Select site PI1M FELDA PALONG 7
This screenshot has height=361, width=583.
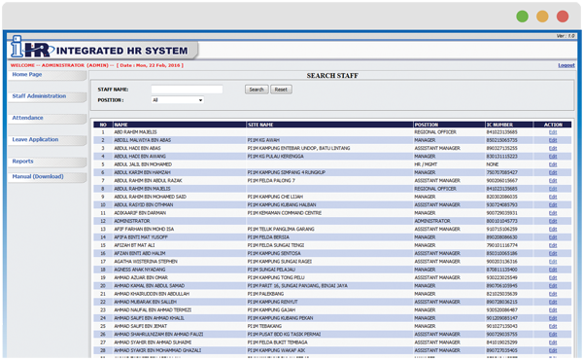click(271, 181)
